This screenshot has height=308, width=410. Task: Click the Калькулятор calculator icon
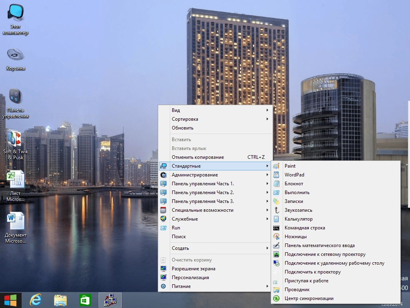[276, 219]
